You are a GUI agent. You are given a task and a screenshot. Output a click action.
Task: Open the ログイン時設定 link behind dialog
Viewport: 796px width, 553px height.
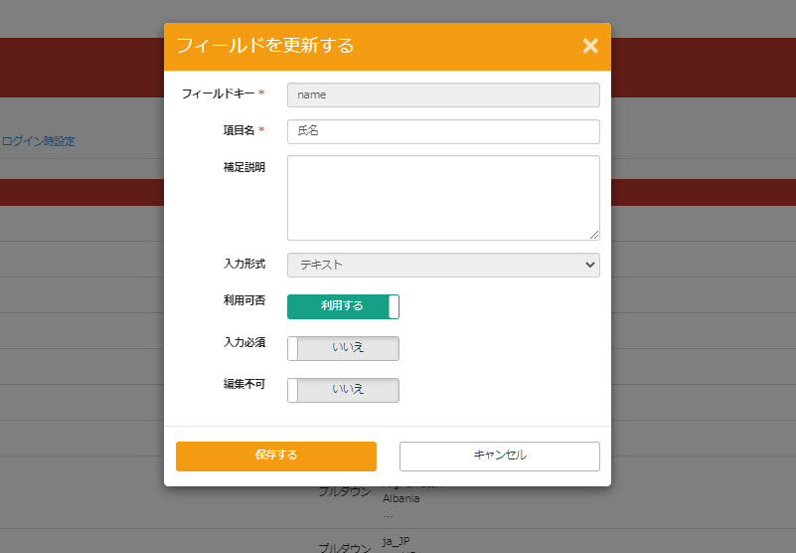(39, 141)
